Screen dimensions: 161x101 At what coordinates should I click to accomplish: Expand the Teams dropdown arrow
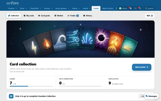coord(79,8)
